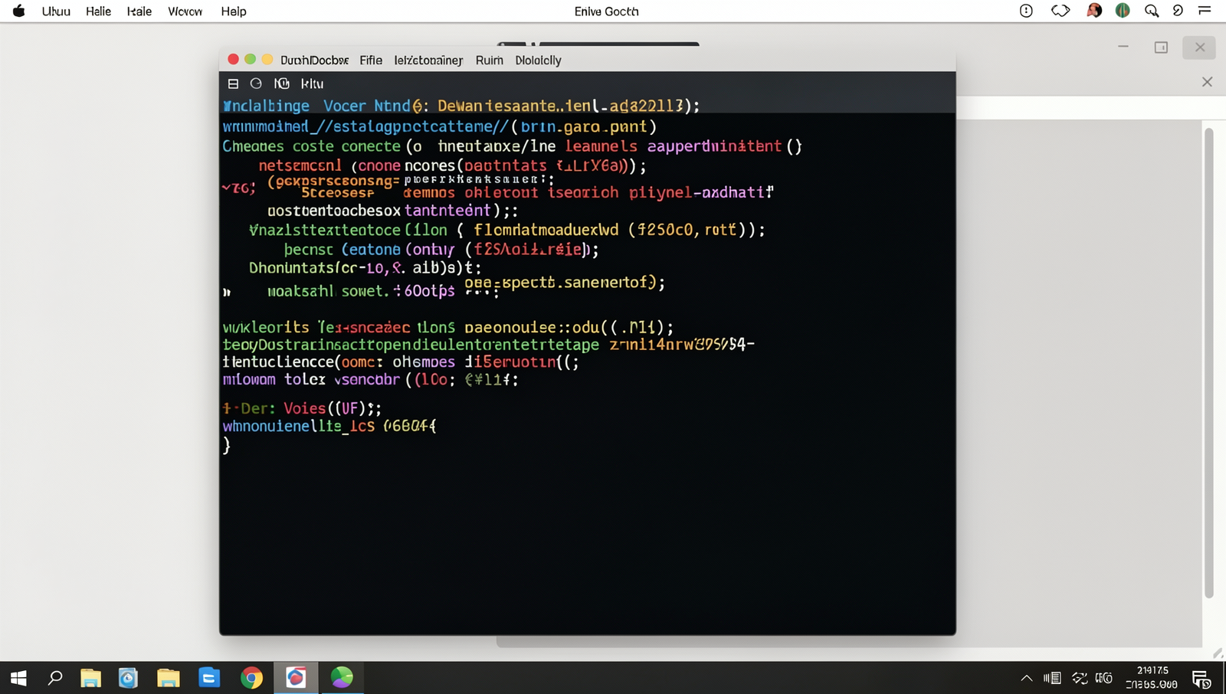The width and height of the screenshot is (1226, 694).
Task: Click the network icon in system tray
Action: point(1080,678)
